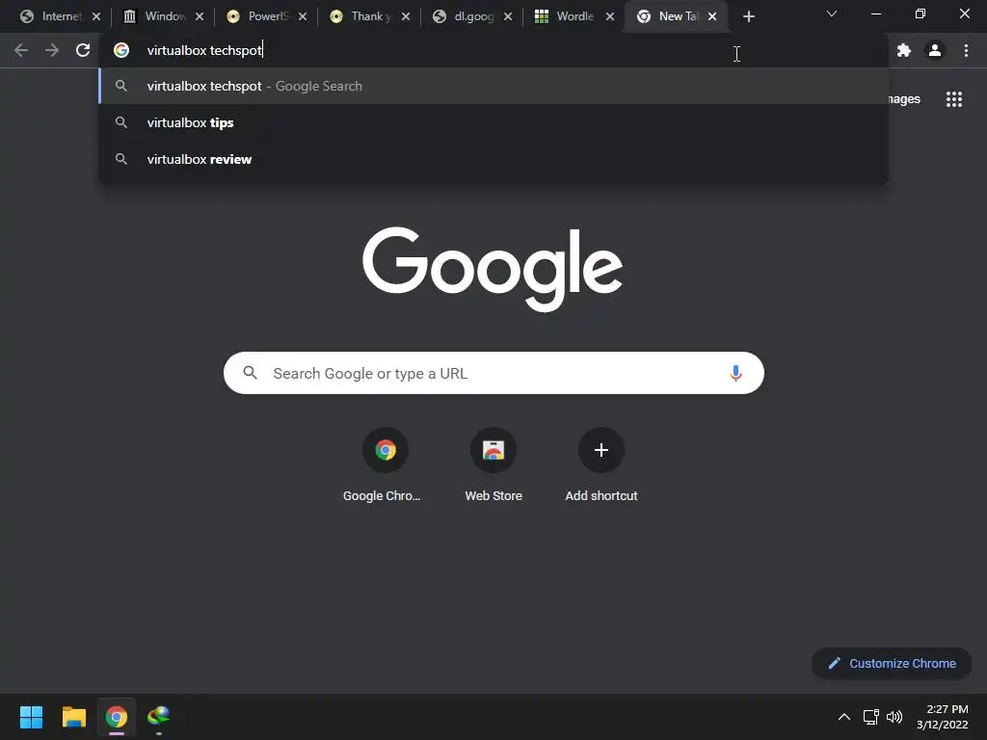The width and height of the screenshot is (987, 740).
Task: Open the Web Store shortcut tile
Action: point(493,465)
